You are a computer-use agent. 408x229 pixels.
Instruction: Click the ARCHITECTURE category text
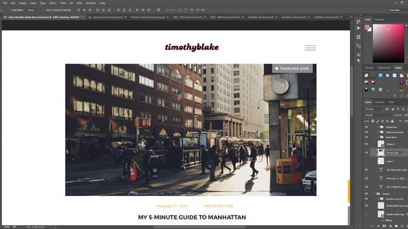[219, 206]
